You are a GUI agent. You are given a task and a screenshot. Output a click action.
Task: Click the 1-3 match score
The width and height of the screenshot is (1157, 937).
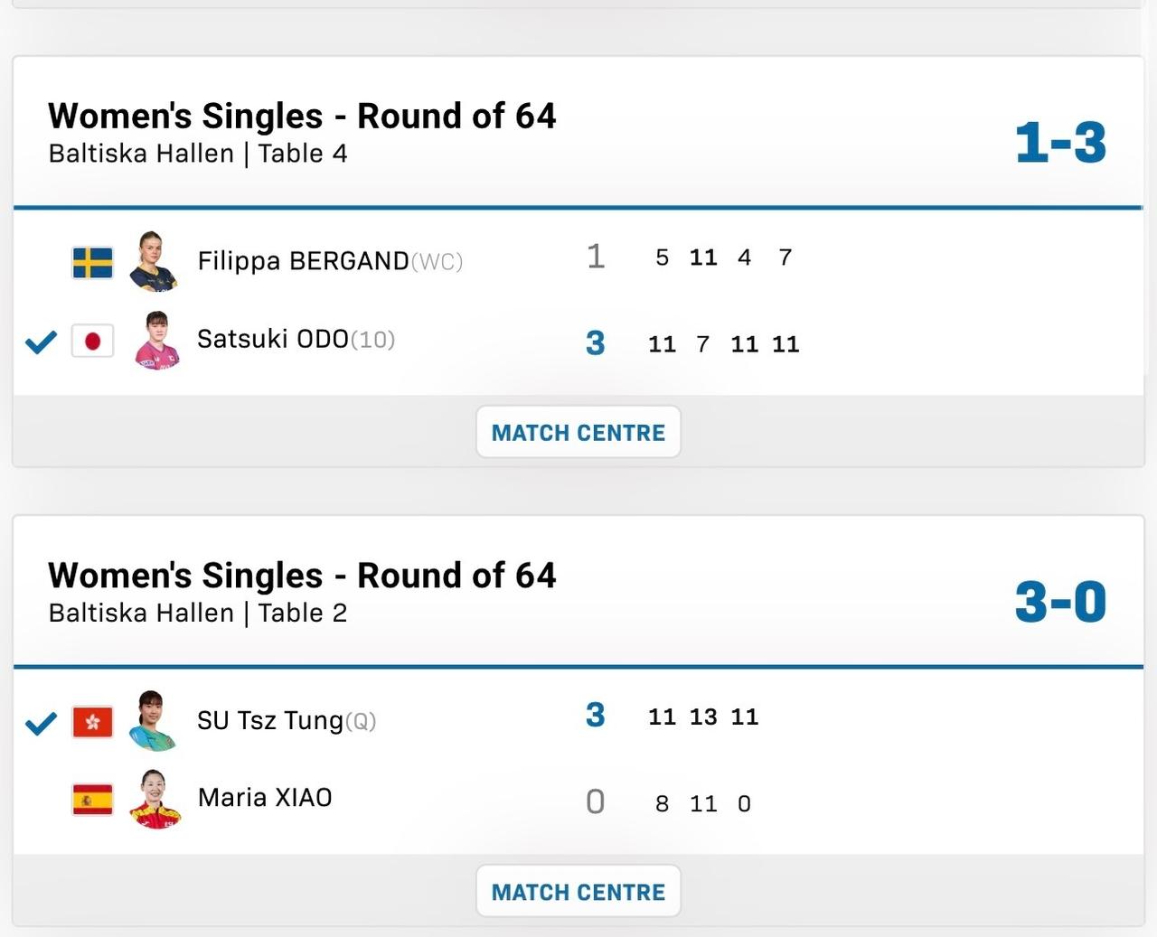[x=1060, y=143]
